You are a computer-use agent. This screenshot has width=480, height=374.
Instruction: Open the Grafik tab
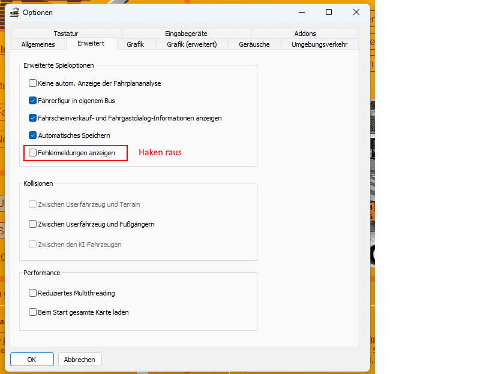[135, 44]
